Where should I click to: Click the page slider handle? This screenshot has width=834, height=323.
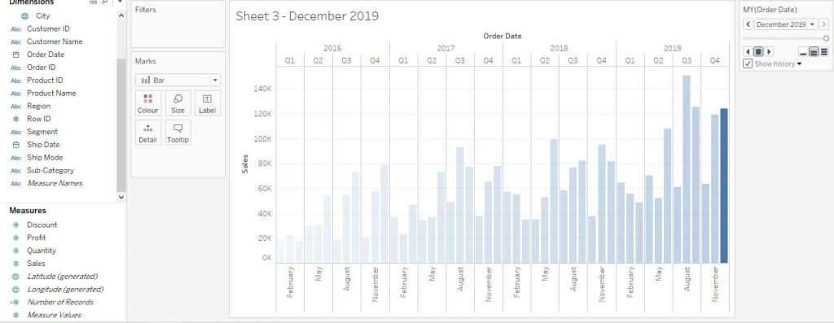click(x=826, y=38)
